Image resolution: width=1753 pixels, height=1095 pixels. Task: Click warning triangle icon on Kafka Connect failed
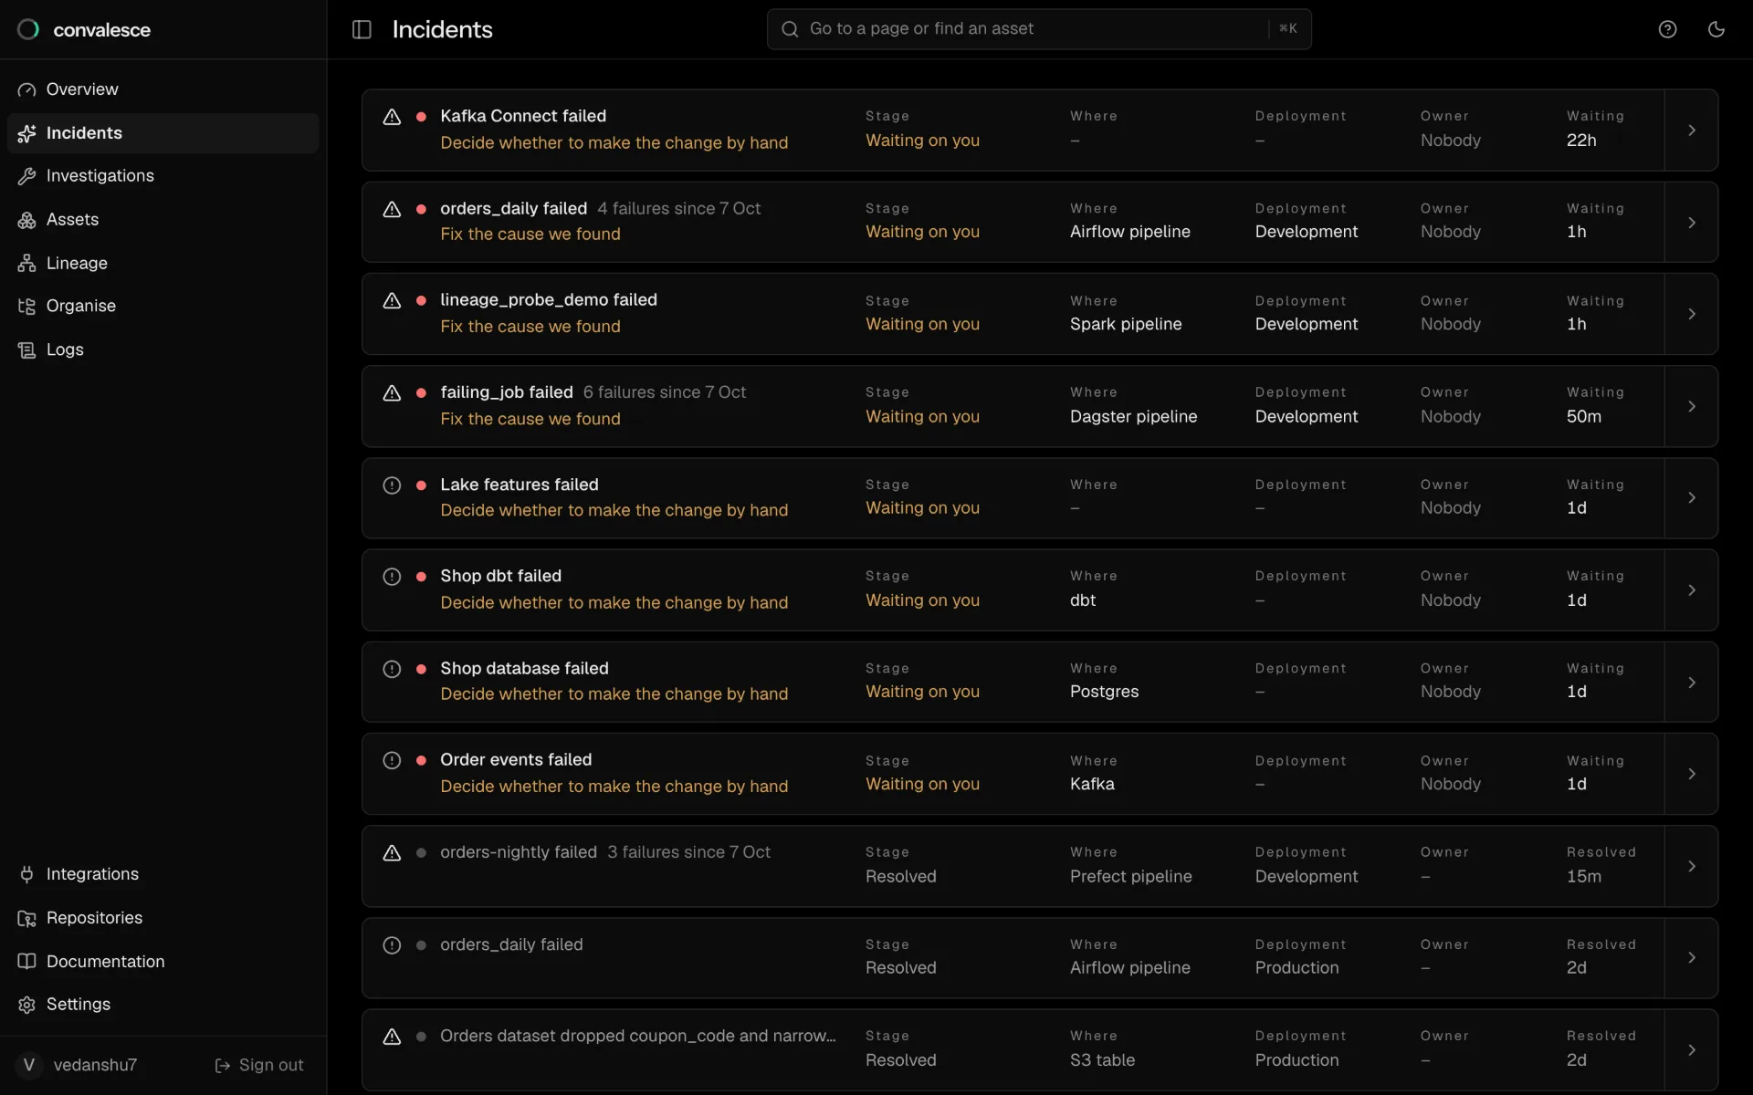point(392,117)
